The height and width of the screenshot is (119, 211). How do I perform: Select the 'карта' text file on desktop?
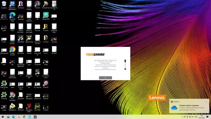coord(12,27)
